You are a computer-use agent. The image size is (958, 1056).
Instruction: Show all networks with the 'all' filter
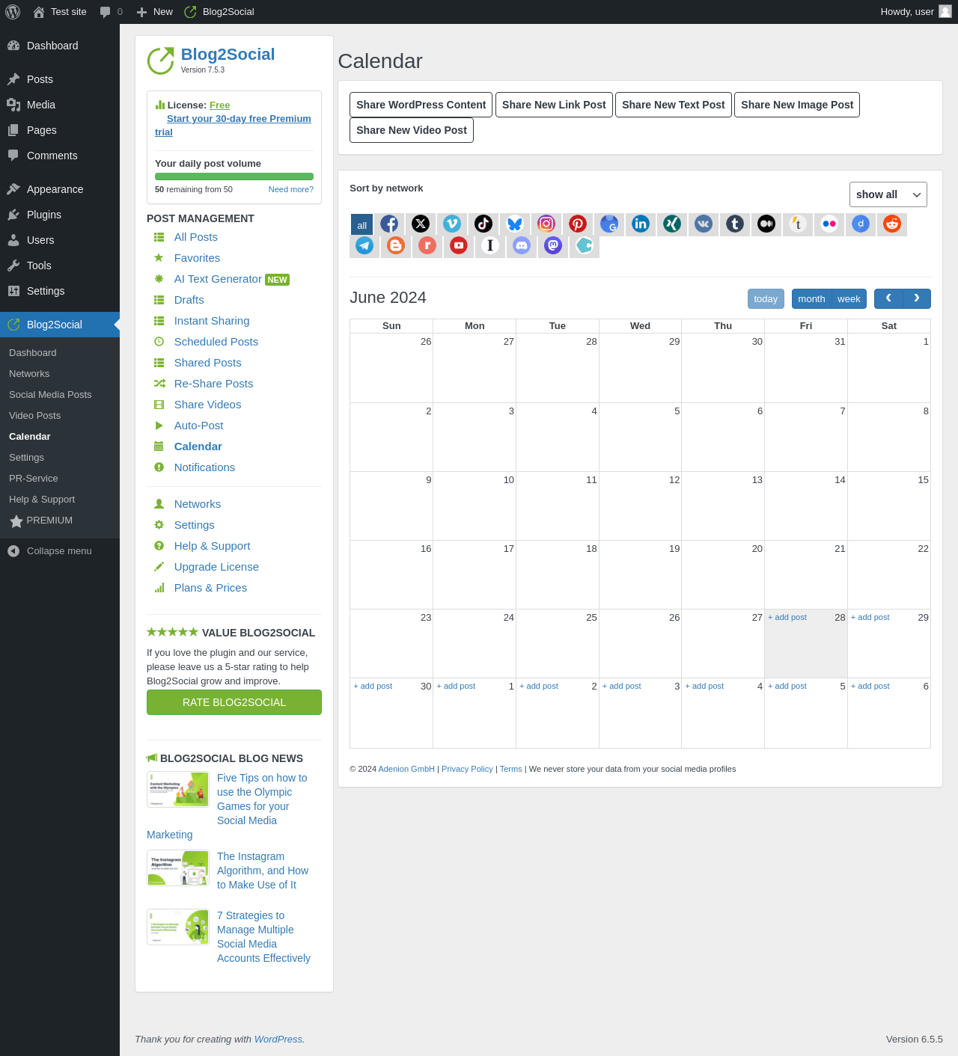coord(362,224)
